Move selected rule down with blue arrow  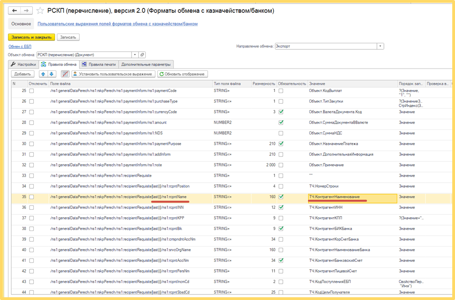(x=51, y=74)
